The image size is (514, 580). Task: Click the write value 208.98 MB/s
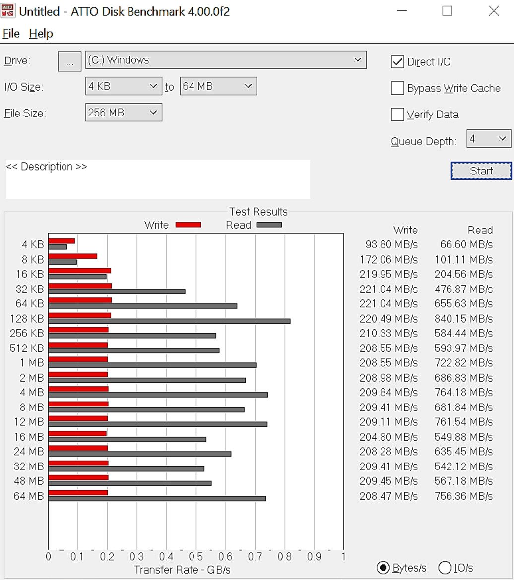pos(388,378)
